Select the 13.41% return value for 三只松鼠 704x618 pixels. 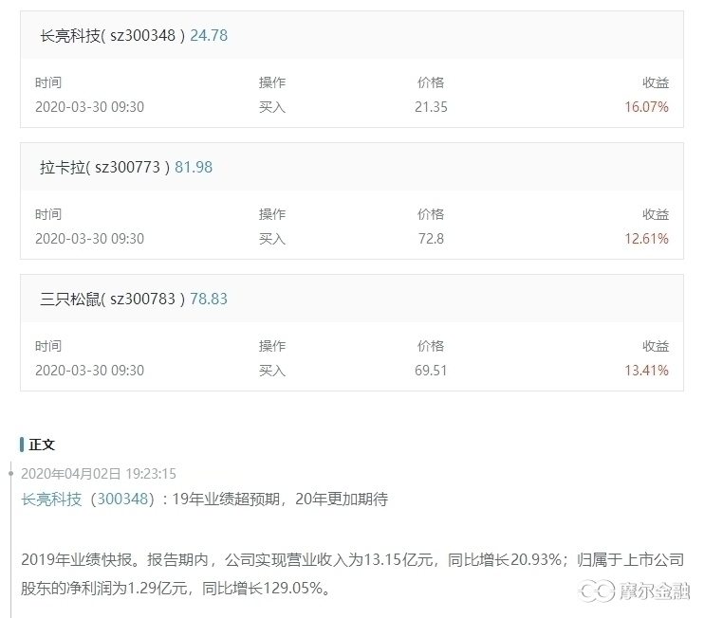click(x=646, y=371)
